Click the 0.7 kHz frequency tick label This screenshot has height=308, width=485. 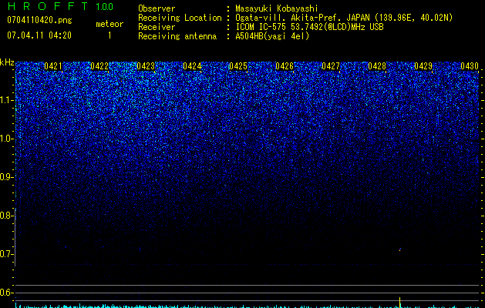click(x=6, y=254)
